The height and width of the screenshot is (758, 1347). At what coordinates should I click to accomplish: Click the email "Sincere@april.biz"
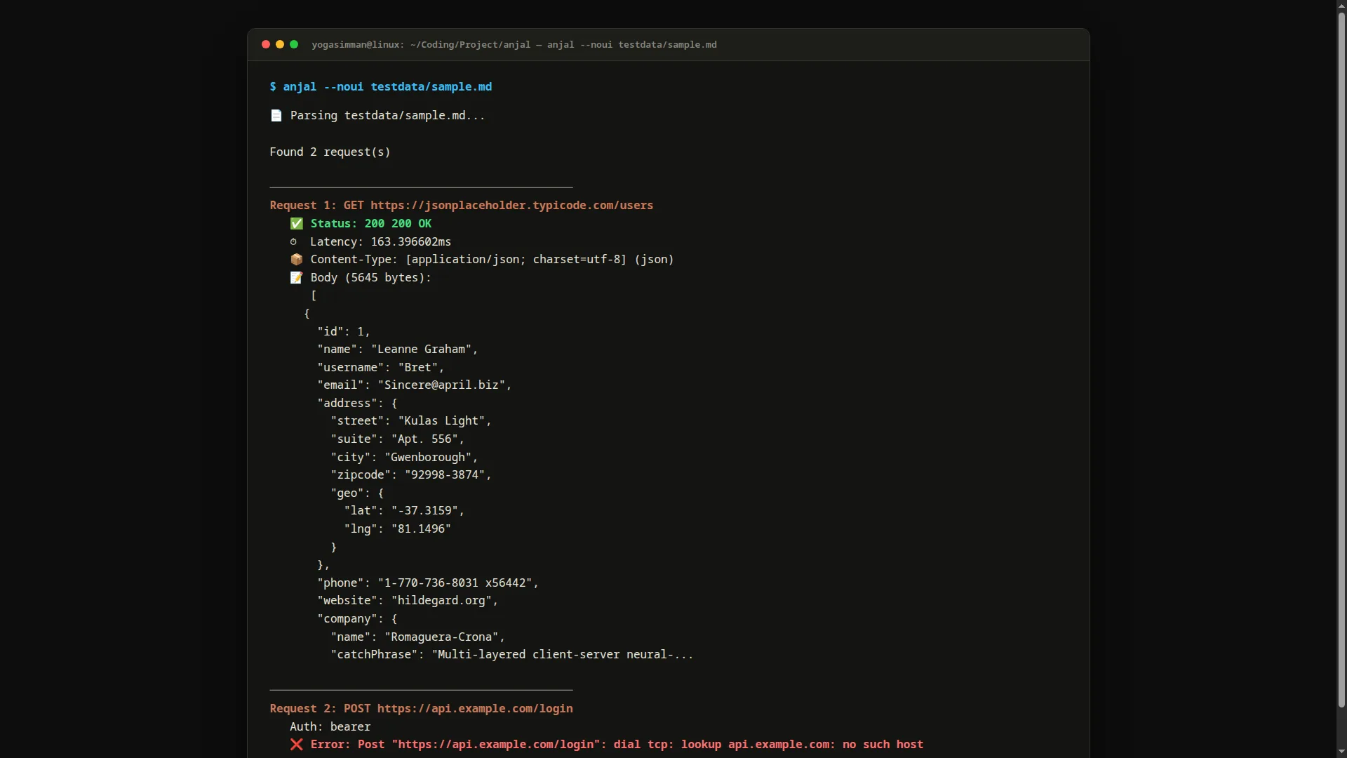[441, 385]
